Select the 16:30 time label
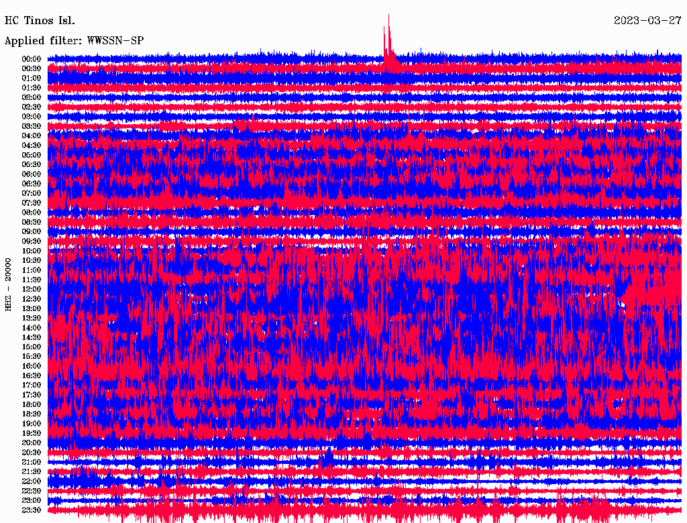Screen dimensions: 687x523 pos(32,376)
